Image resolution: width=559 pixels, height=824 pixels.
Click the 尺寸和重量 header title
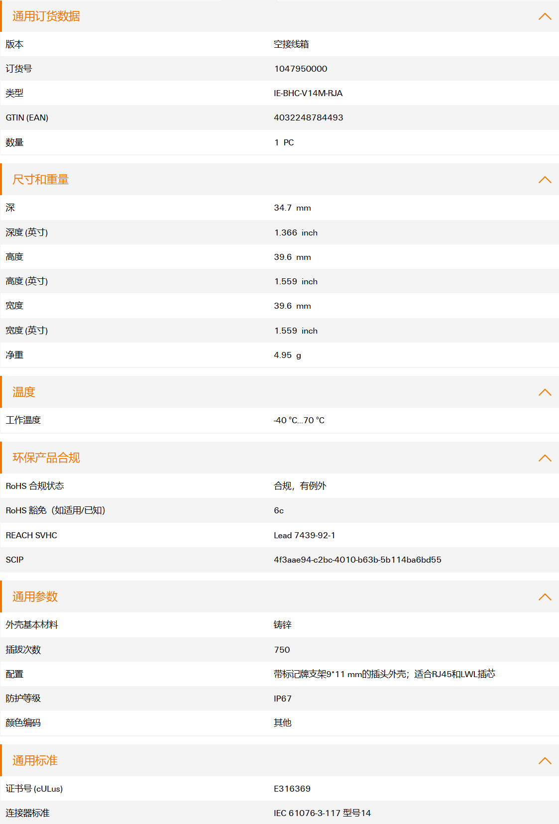click(41, 180)
